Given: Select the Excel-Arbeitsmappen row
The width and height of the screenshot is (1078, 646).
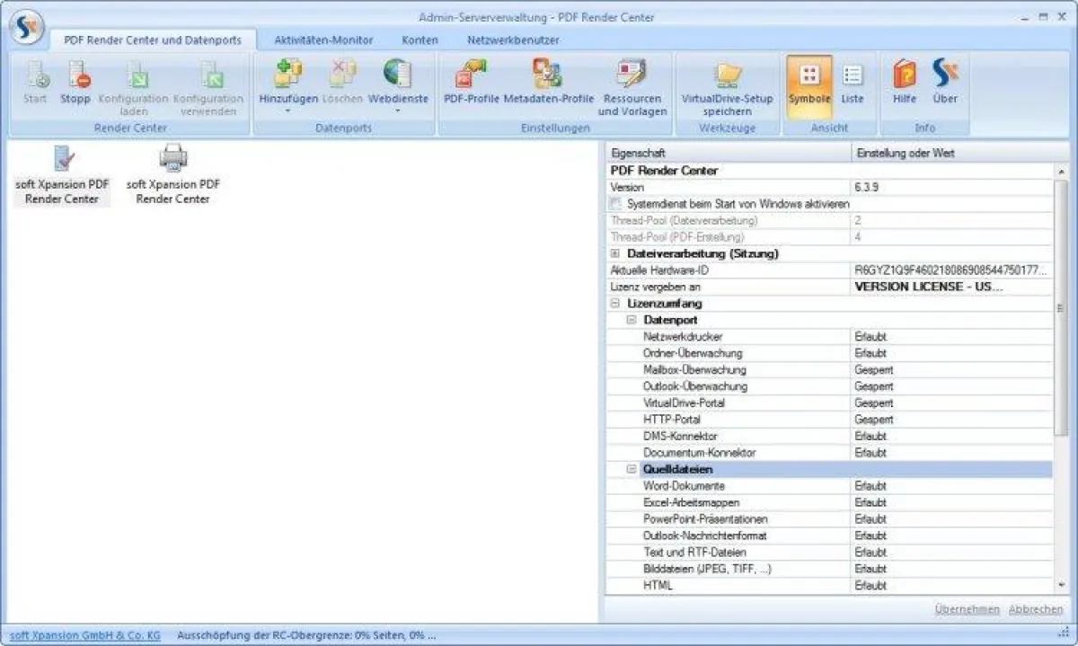Looking at the screenshot, I should coord(829,503).
